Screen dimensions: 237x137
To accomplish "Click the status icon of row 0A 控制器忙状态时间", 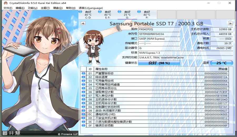I will click(83, 107).
